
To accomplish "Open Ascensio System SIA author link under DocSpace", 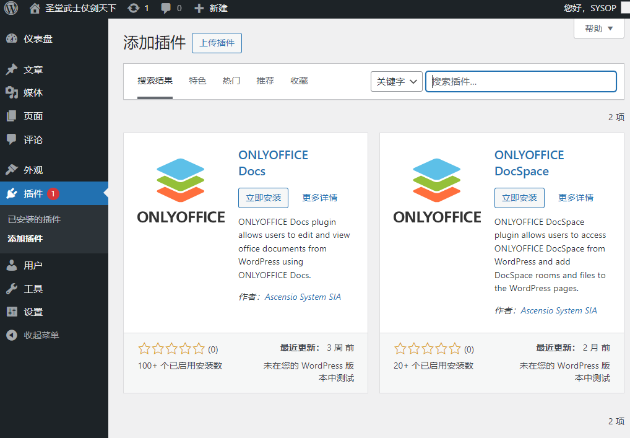I will tap(559, 310).
